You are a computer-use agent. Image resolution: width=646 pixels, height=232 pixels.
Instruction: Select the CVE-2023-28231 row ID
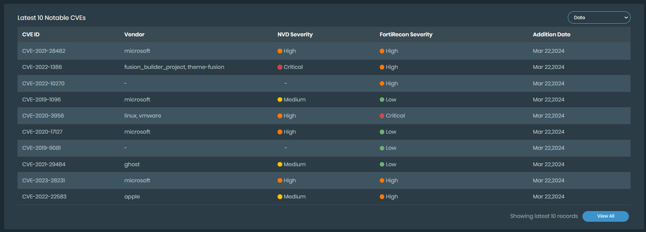coord(44,181)
